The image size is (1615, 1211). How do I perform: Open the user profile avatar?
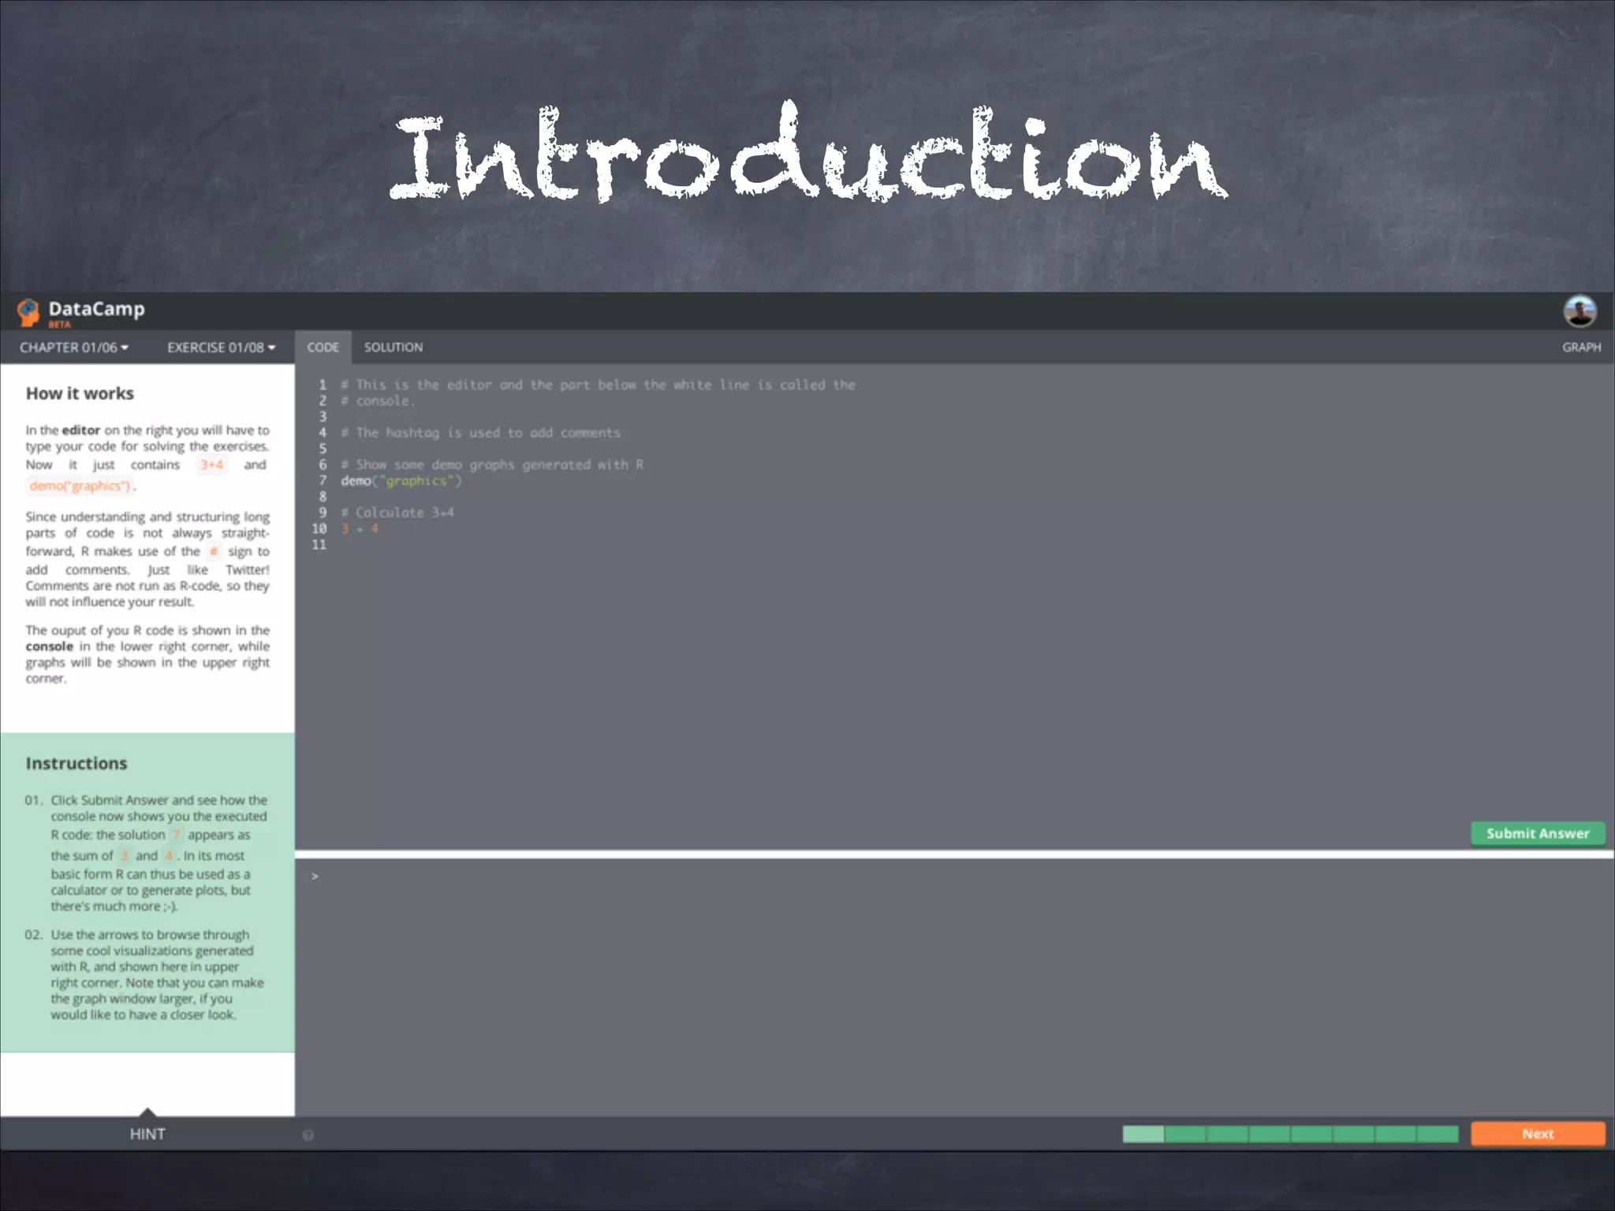point(1580,311)
